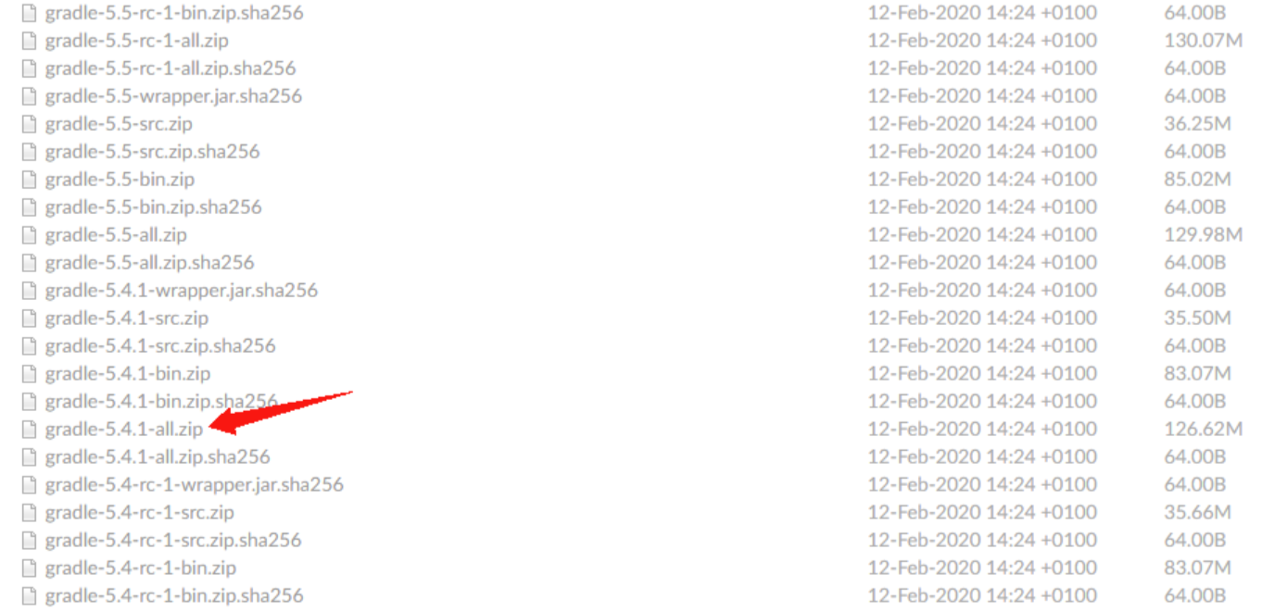Open gradle-5.5-src.zip.sha256 checksum
This screenshot has width=1275, height=612.
pos(152,152)
